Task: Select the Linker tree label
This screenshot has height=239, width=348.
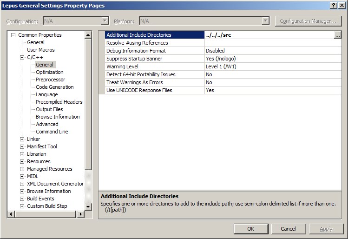Action: point(33,139)
